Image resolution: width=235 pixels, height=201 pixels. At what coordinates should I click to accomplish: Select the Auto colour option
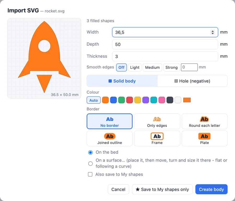pyautogui.click(x=93, y=100)
